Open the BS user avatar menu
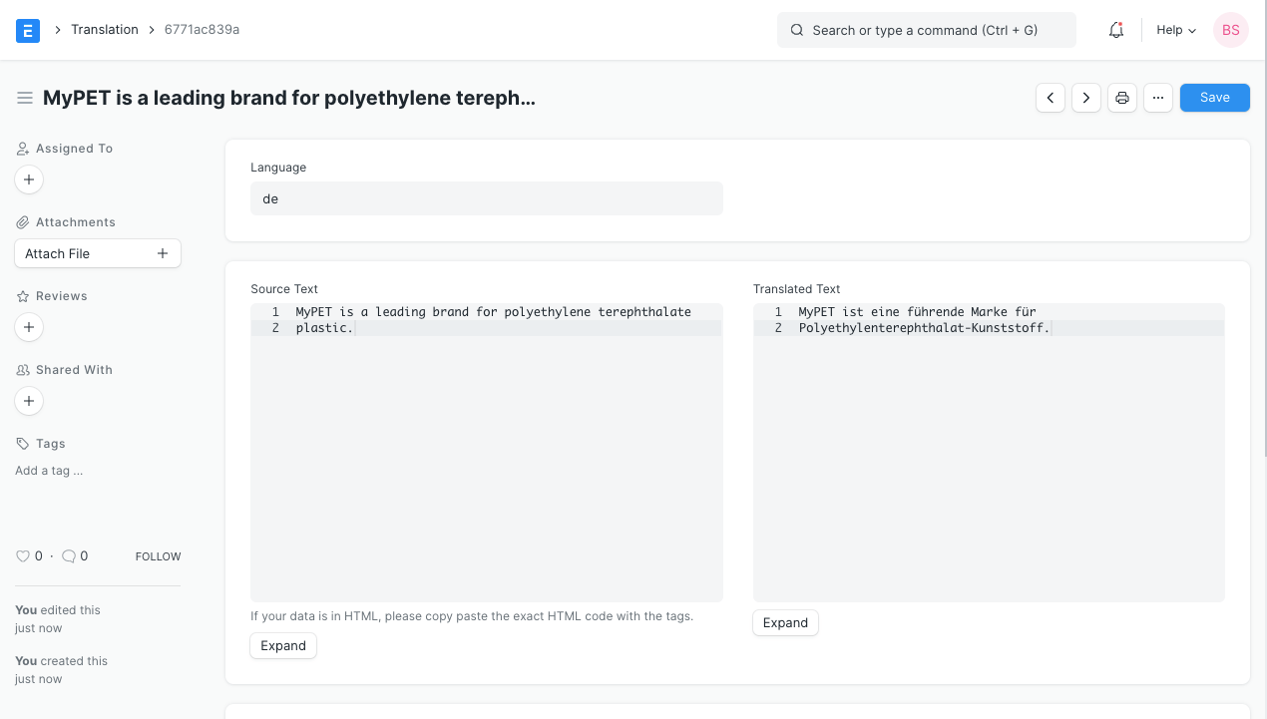This screenshot has height=719, width=1267. pos(1230,30)
